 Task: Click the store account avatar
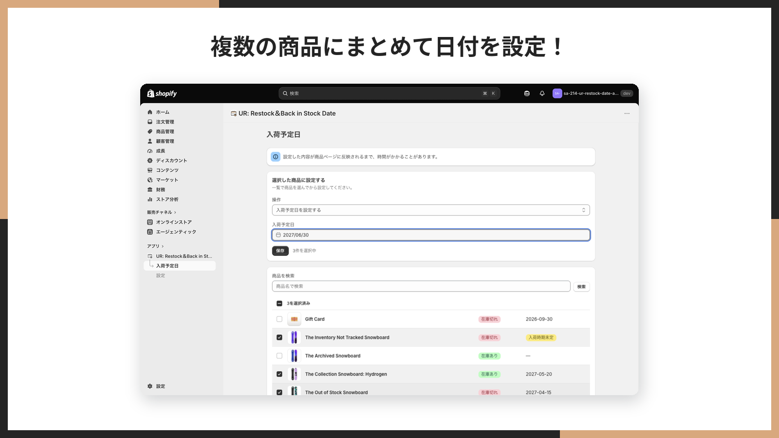point(557,93)
